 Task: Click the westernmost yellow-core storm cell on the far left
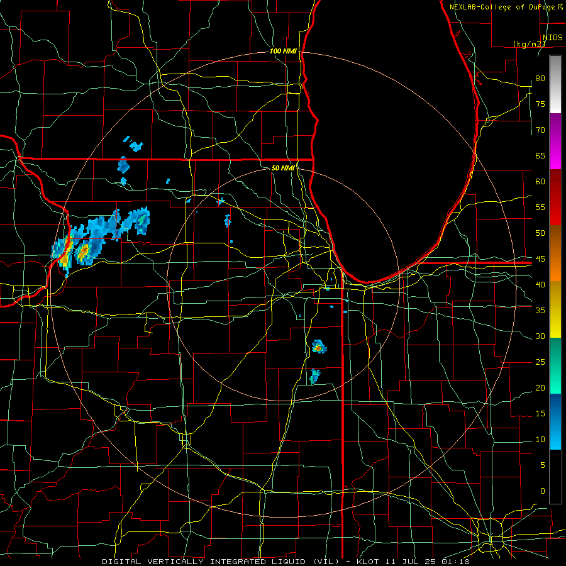[x=65, y=258]
